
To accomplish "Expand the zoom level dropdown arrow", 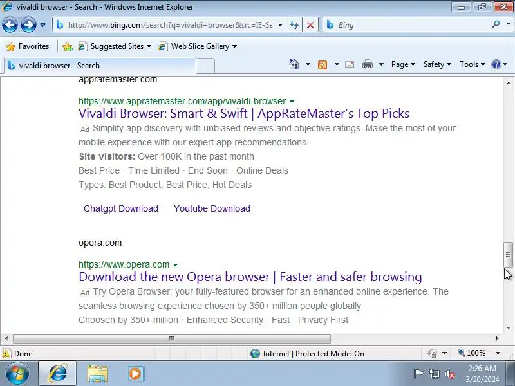I will point(498,353).
